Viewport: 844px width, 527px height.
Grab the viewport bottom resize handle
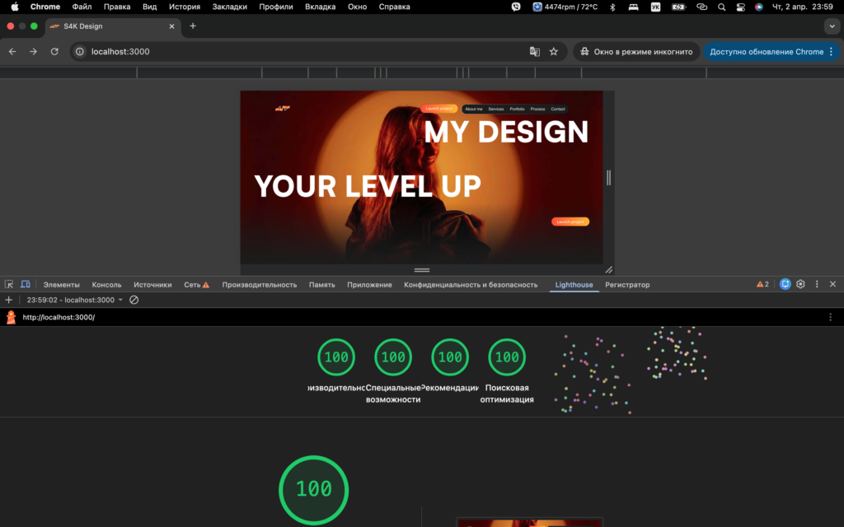(x=422, y=270)
